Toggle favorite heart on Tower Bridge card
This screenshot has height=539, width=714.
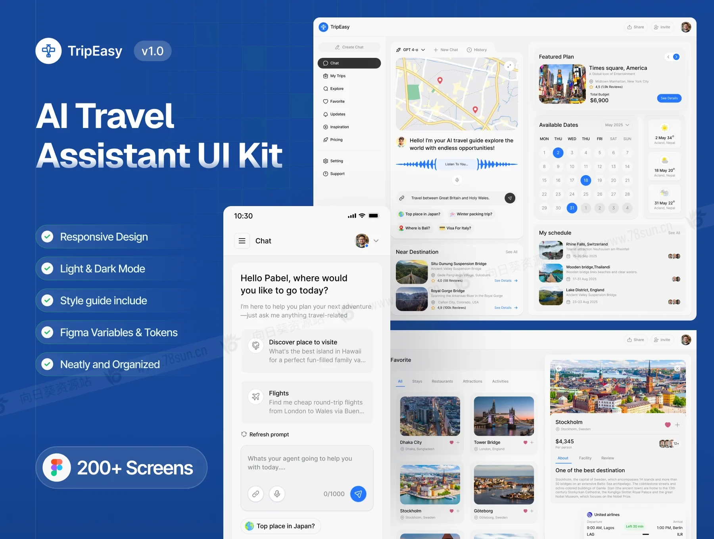525,443
